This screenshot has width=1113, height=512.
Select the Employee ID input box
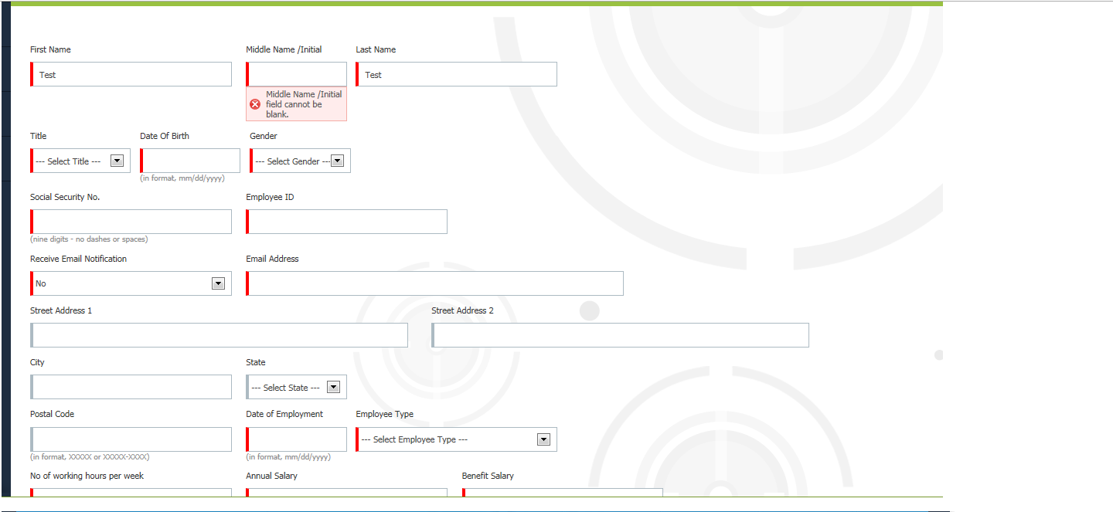[x=347, y=222]
